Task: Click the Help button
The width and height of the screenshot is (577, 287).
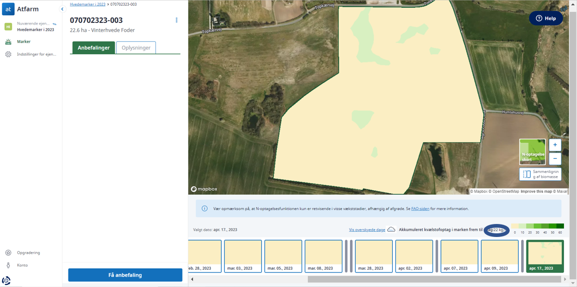Action: (546, 18)
